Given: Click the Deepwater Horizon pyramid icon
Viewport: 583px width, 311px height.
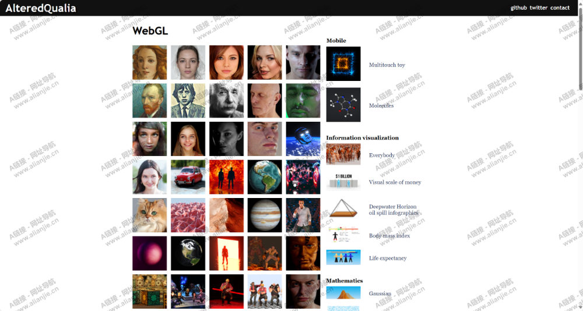Looking at the screenshot, I should click(343, 208).
